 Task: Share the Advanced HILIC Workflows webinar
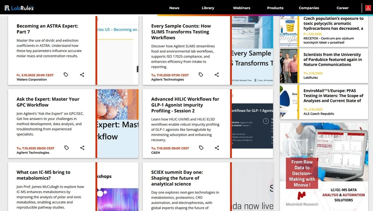[217, 148]
